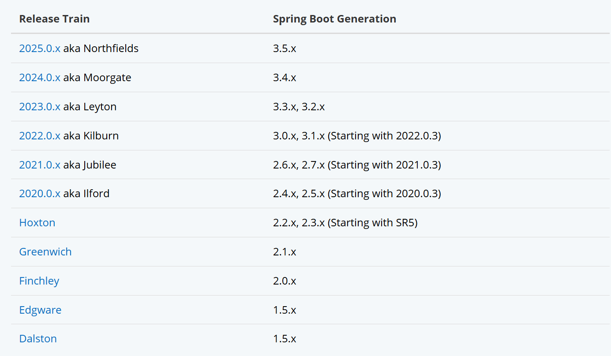The width and height of the screenshot is (611, 356).
Task: Click the Greenwich link
Action: [45, 252]
